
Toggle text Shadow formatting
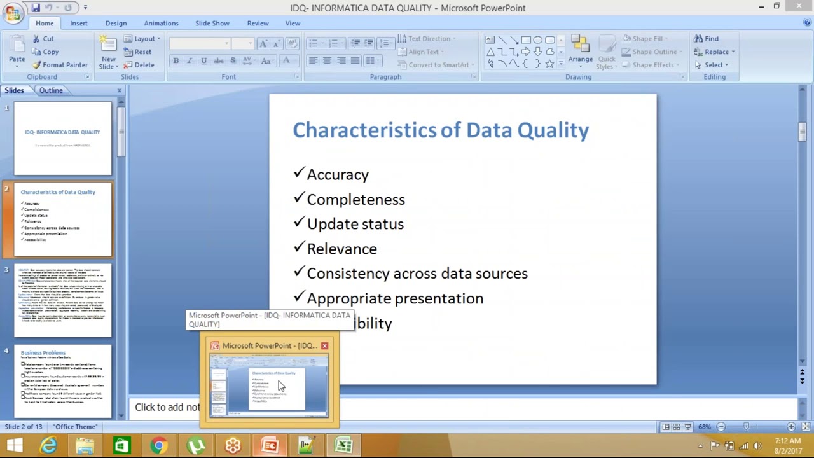point(233,60)
